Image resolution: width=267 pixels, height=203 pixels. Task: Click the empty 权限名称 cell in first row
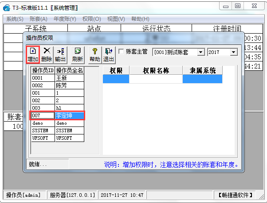[156, 79]
